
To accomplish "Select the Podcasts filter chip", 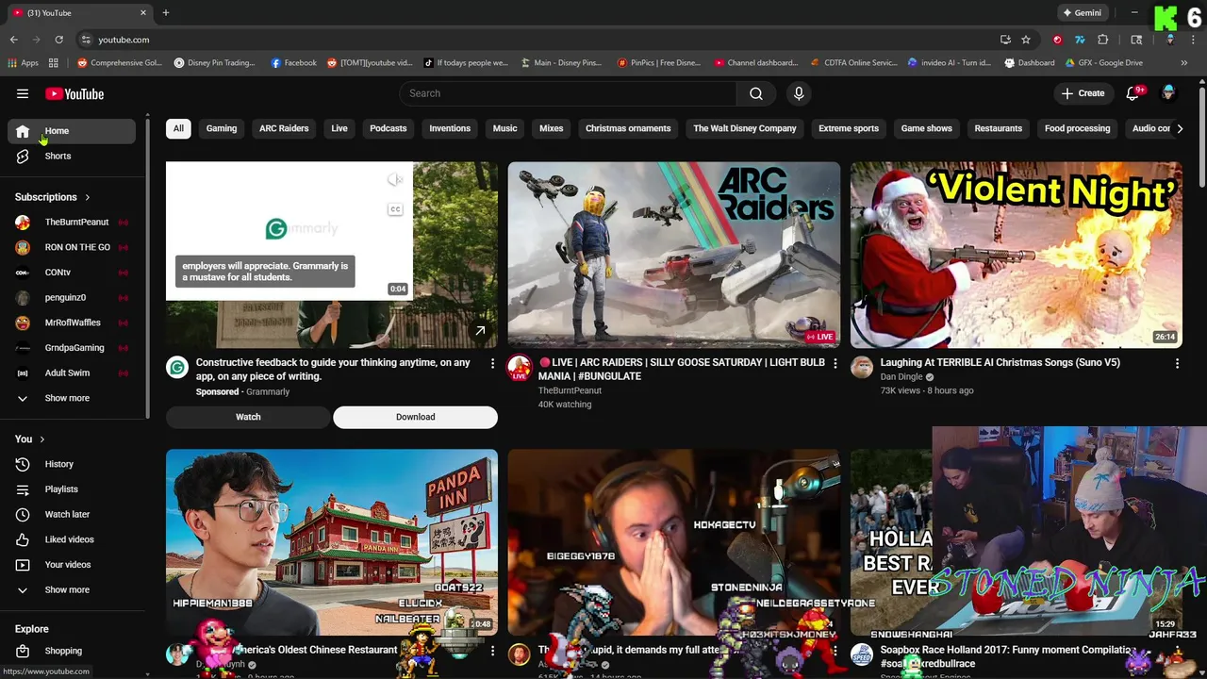I will (x=389, y=128).
